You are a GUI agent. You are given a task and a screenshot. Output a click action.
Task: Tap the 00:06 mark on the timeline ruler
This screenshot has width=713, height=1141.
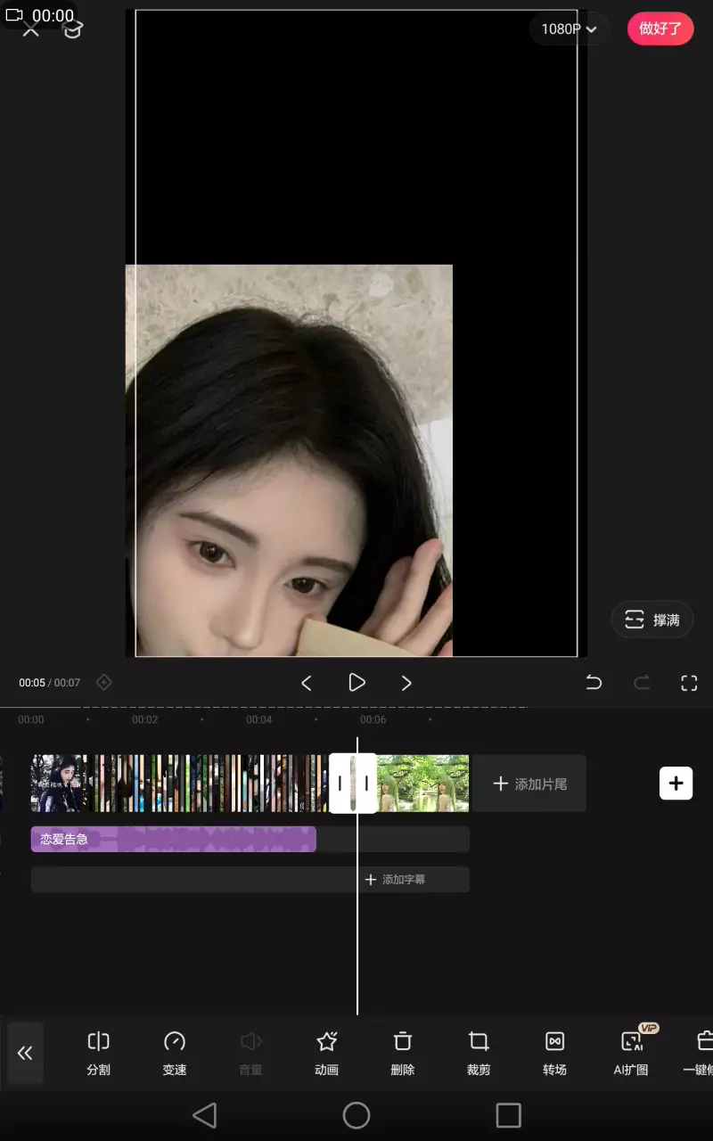(x=373, y=719)
